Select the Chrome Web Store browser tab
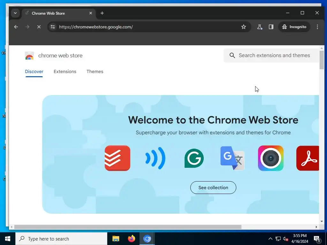This screenshot has width=327, height=245. [59, 13]
